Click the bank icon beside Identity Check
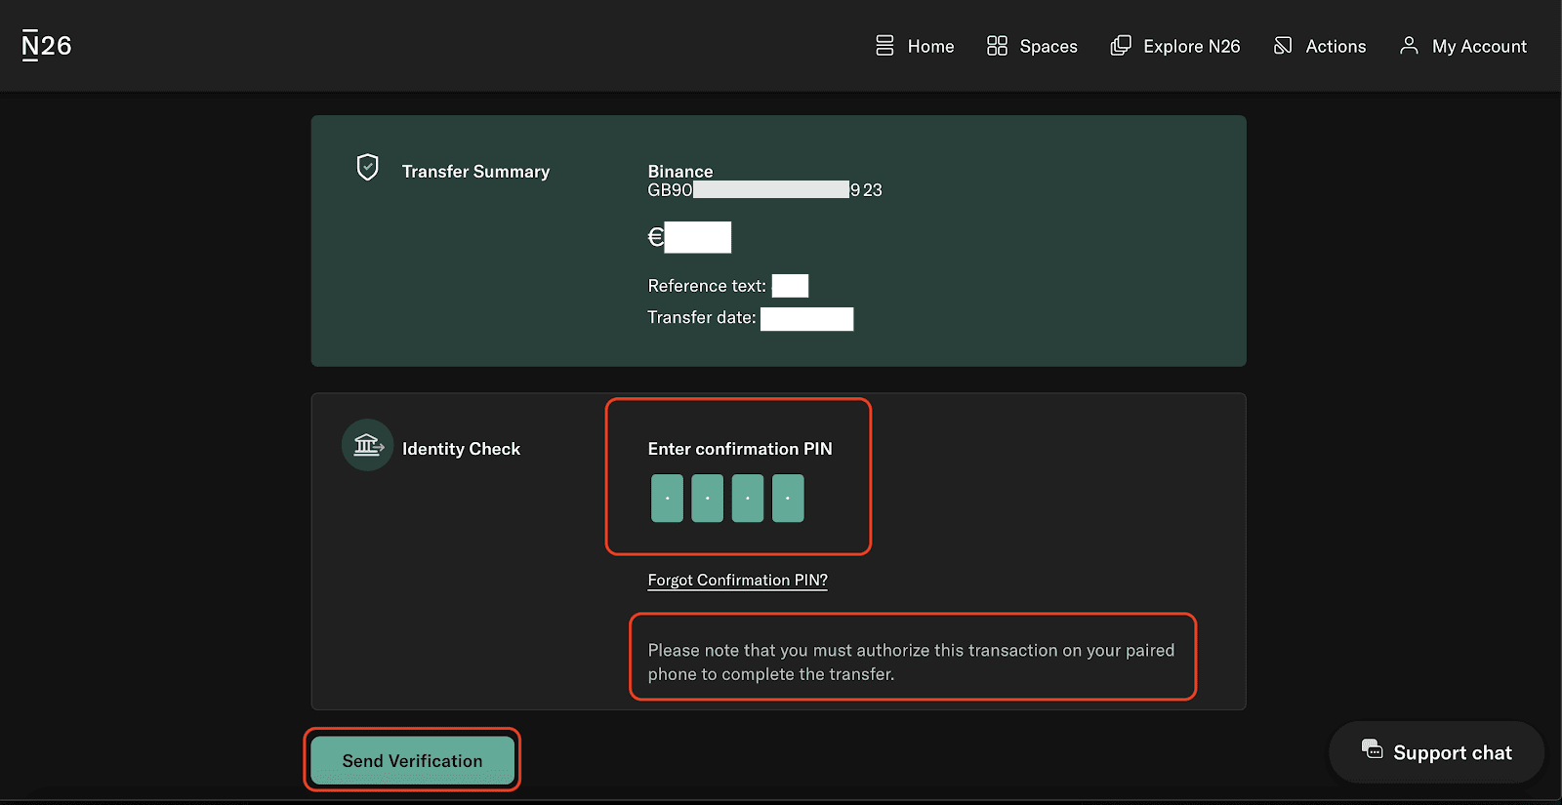 tap(367, 446)
